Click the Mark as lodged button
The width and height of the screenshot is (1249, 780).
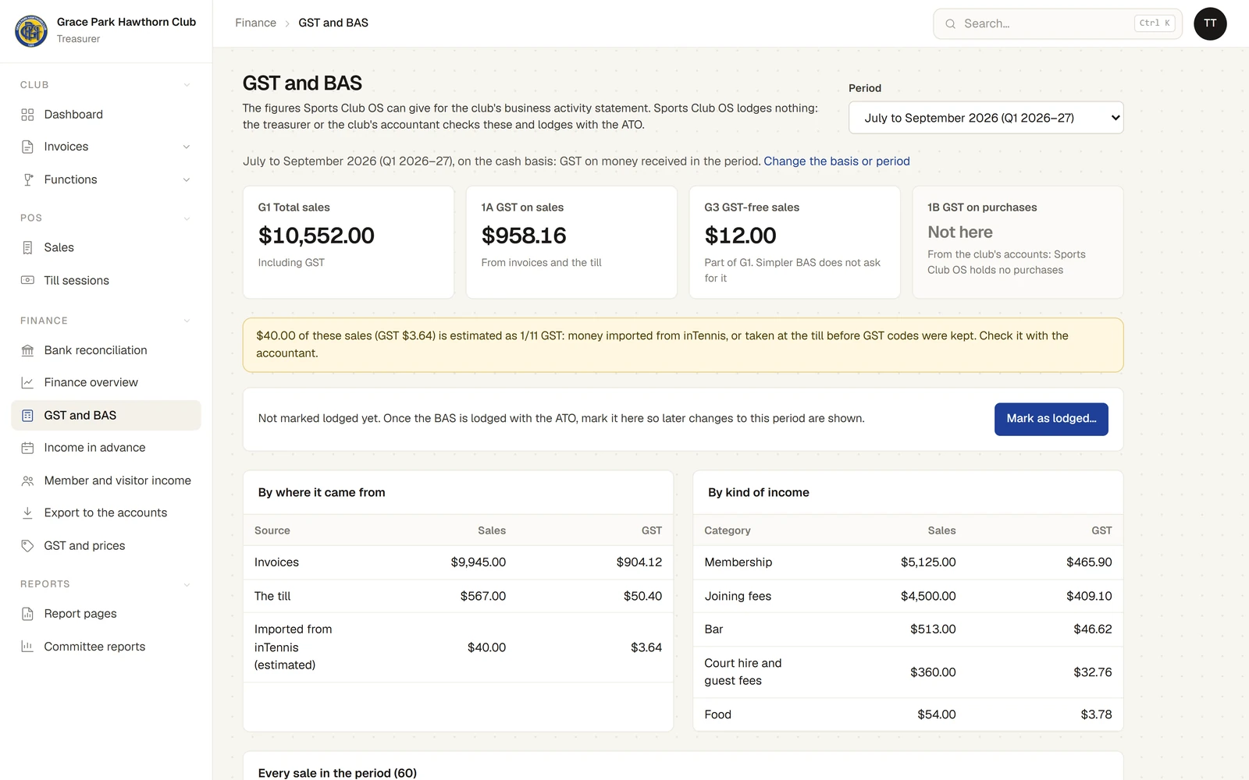[x=1051, y=419]
